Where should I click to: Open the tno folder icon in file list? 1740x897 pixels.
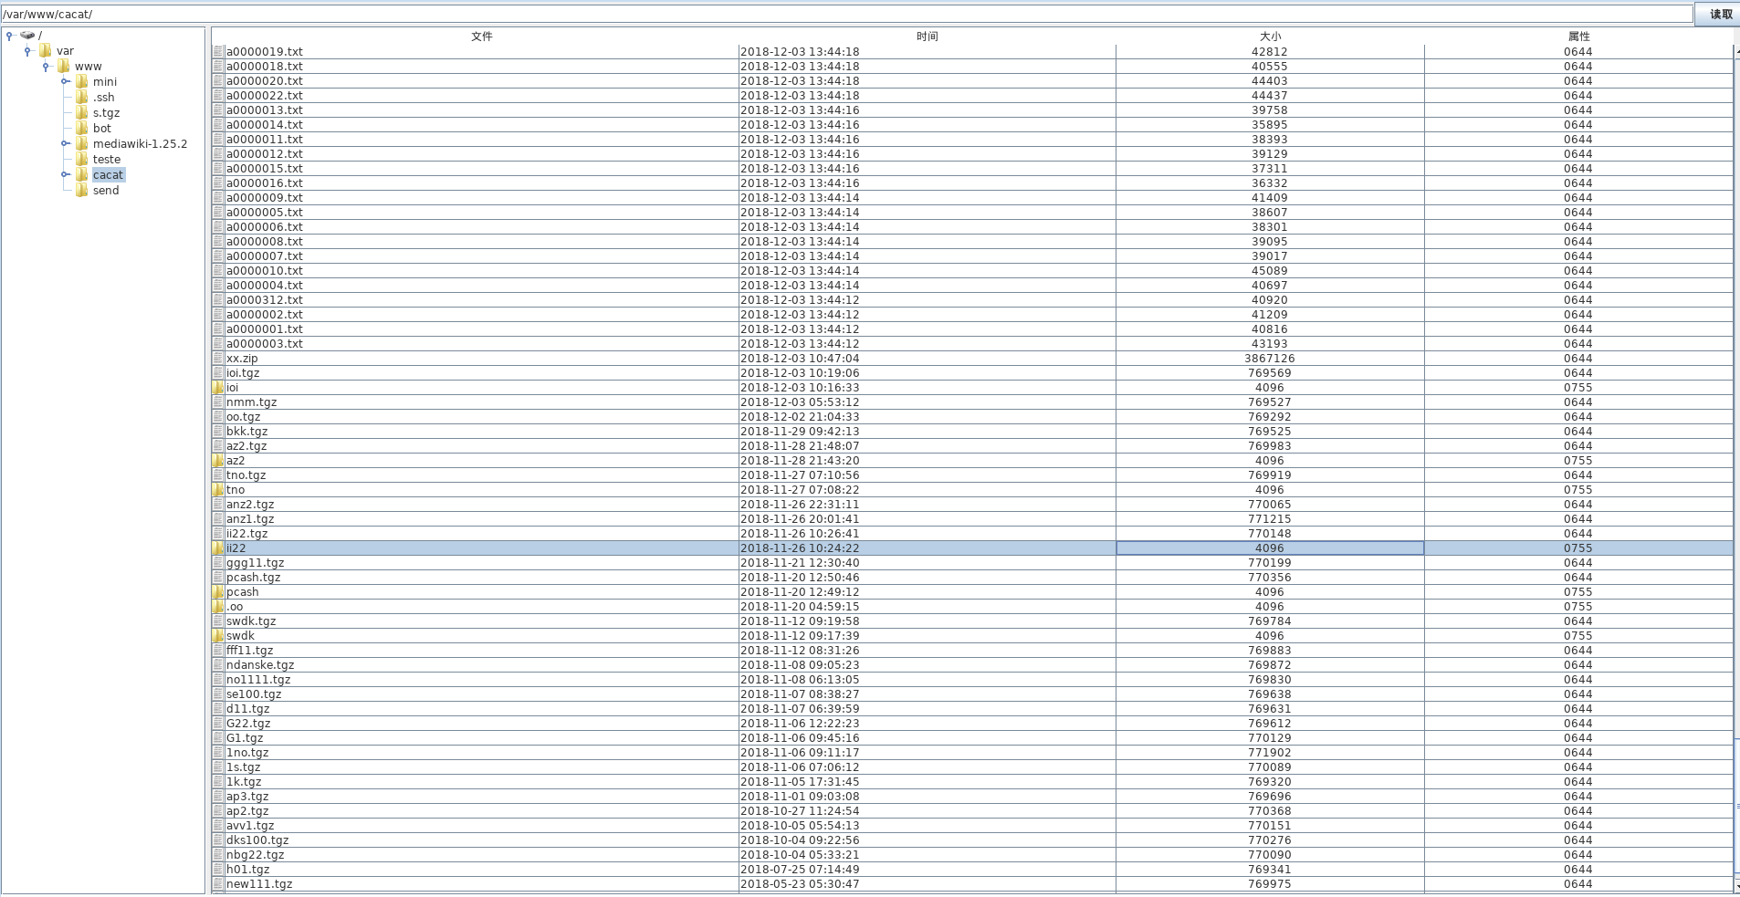(x=218, y=490)
